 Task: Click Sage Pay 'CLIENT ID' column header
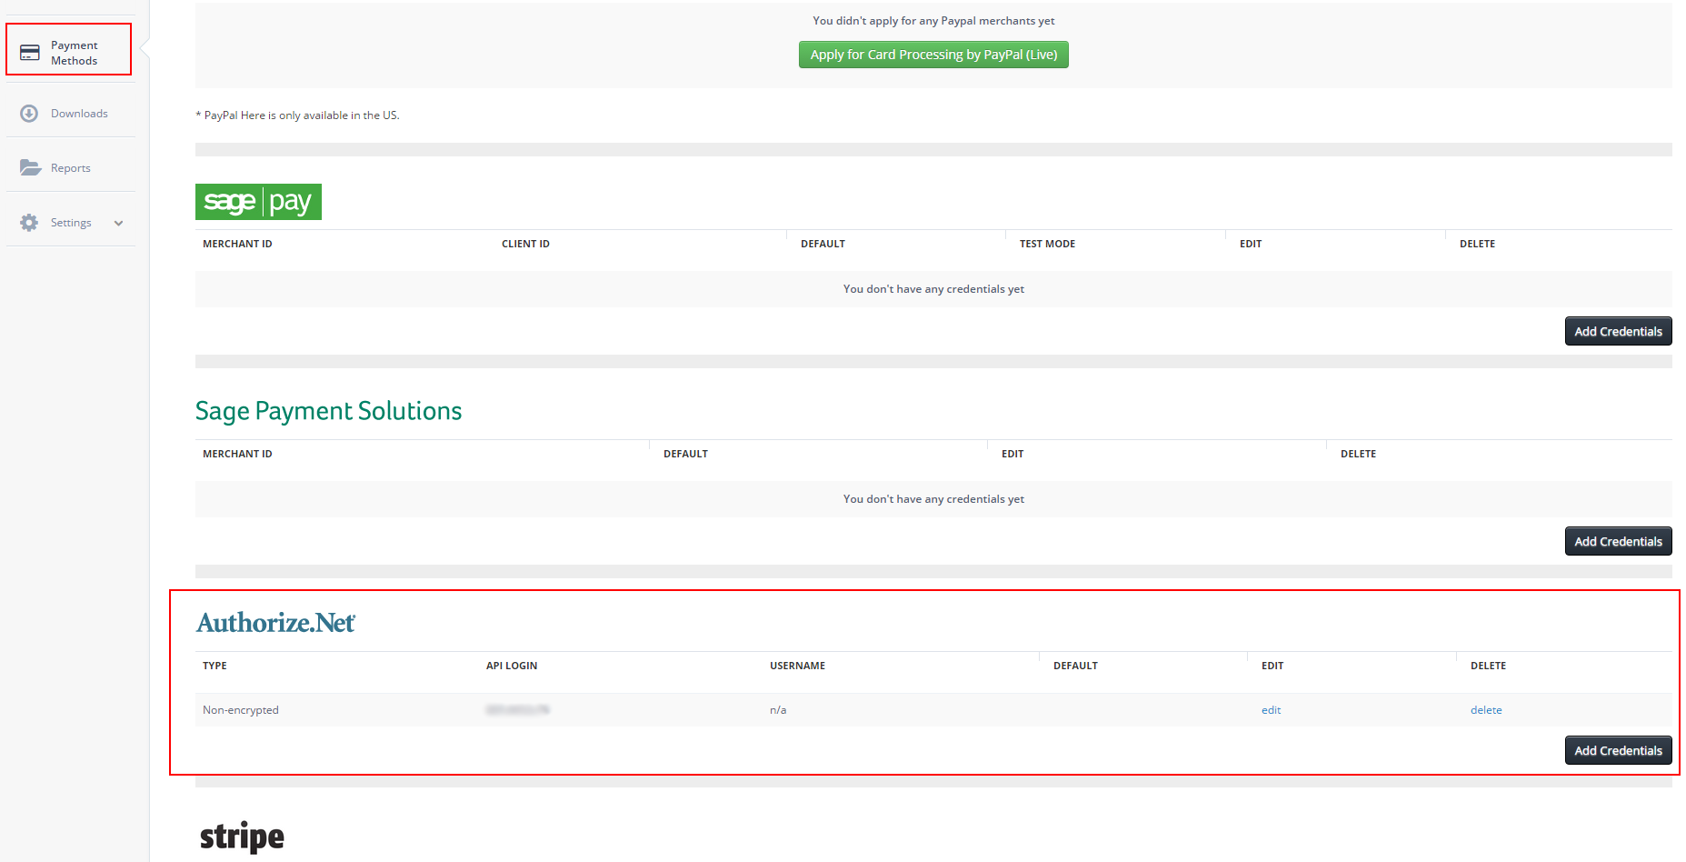click(x=525, y=244)
